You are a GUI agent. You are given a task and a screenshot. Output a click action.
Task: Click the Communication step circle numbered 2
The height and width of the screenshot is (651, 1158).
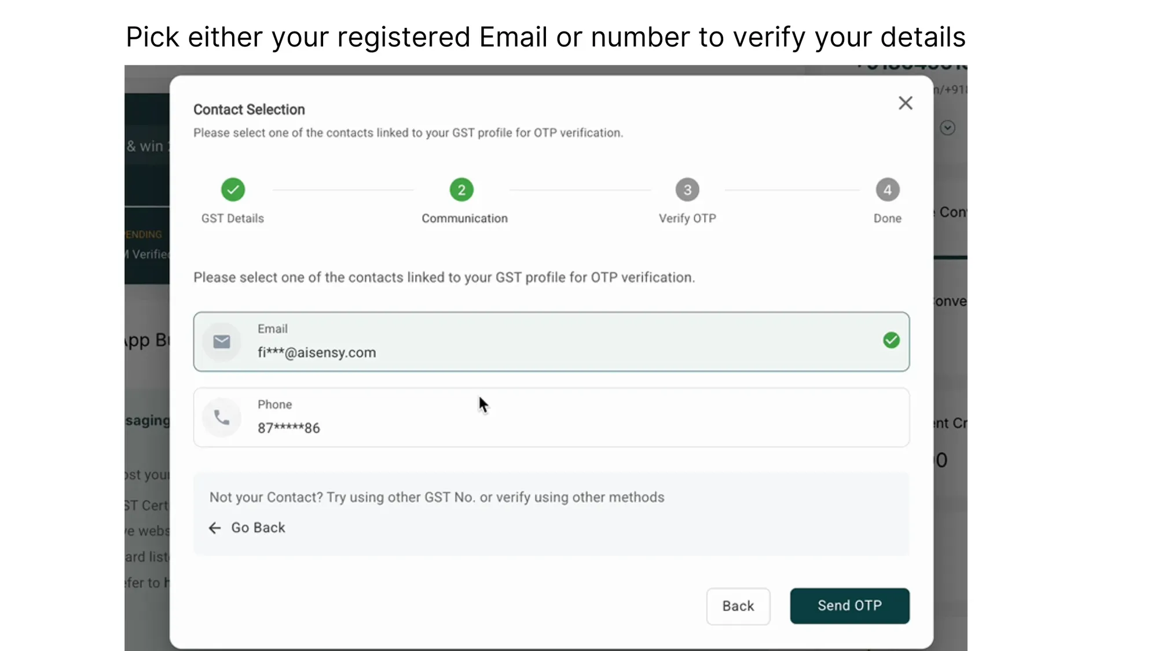pos(460,189)
